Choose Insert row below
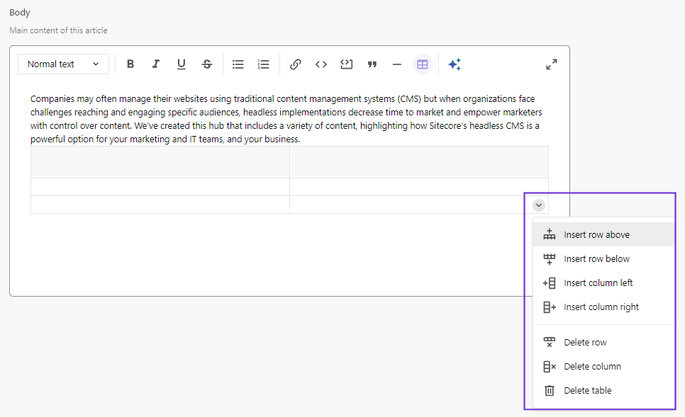 [x=603, y=258]
